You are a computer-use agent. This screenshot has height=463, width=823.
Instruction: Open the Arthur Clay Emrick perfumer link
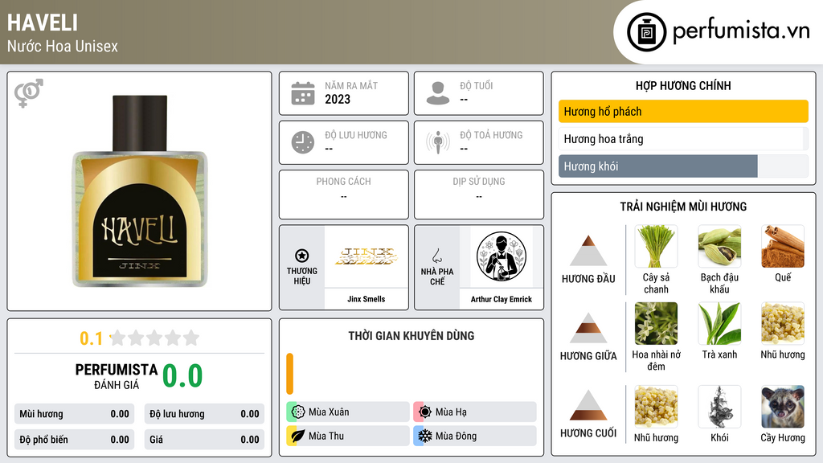502,299
